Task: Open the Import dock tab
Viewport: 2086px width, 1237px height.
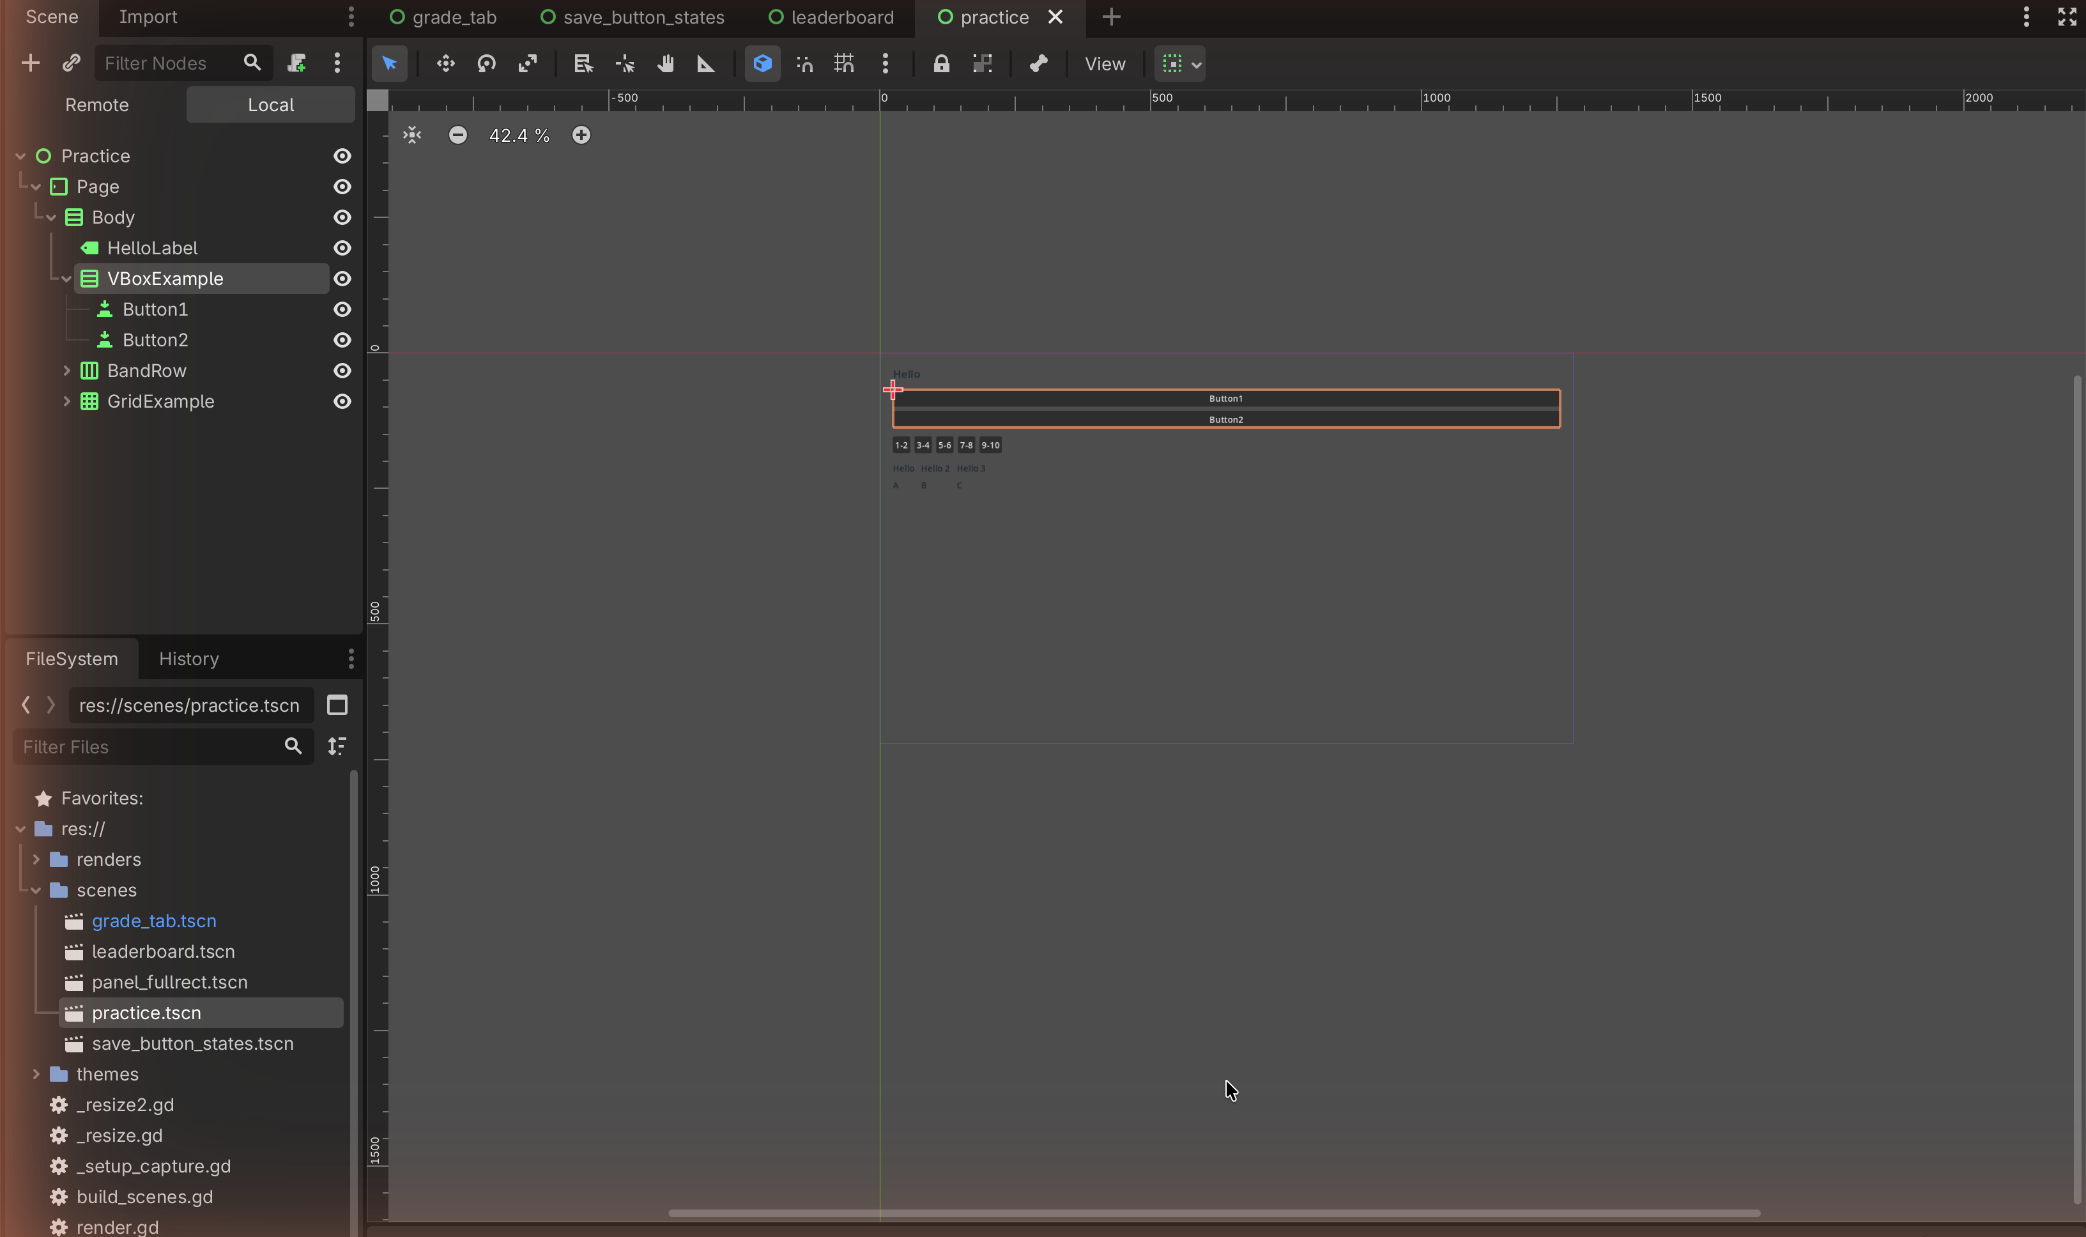Action: [148, 17]
